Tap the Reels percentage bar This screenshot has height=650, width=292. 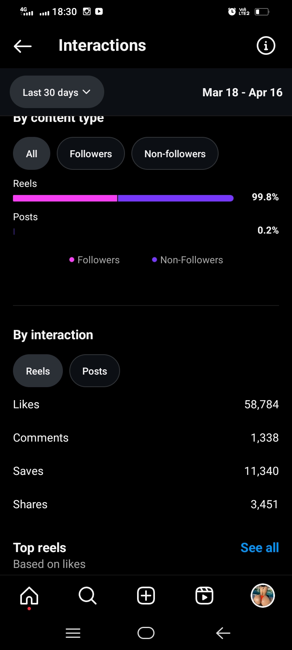pyautogui.click(x=123, y=198)
